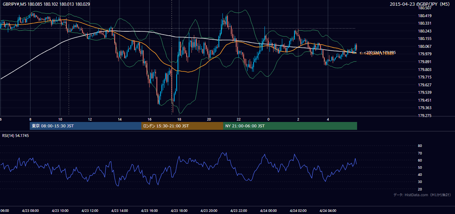Click price axis label 179.715
This screenshot has height=214, width=455.
(425, 77)
